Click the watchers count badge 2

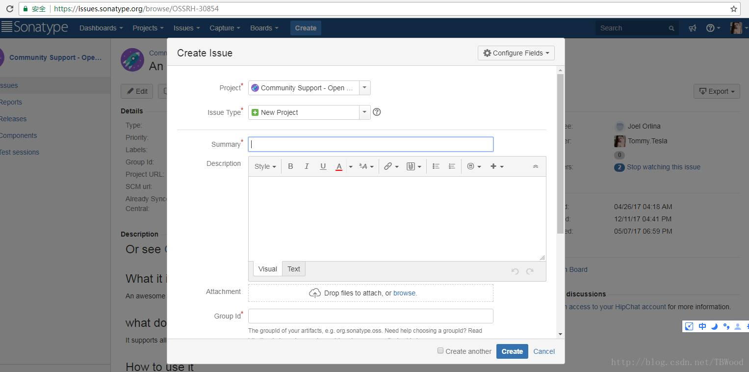(620, 167)
